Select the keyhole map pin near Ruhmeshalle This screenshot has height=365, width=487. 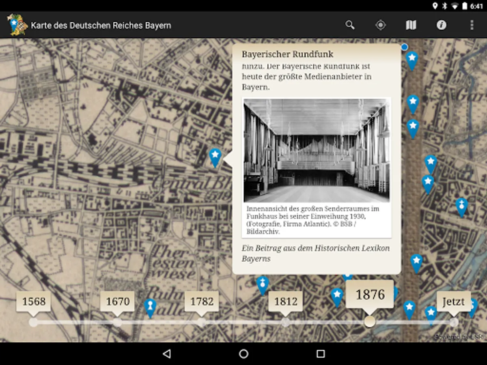[x=151, y=308]
